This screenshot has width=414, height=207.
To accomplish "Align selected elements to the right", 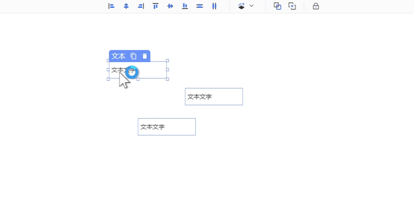I will [141, 6].
